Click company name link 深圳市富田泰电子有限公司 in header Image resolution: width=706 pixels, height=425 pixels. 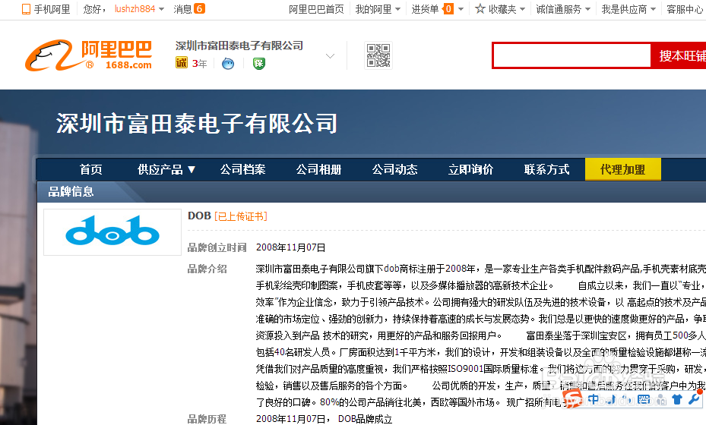[239, 46]
